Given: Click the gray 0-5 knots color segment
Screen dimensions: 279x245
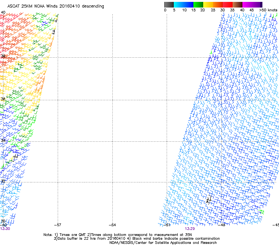Looking at the screenshot, I should [169, 5].
